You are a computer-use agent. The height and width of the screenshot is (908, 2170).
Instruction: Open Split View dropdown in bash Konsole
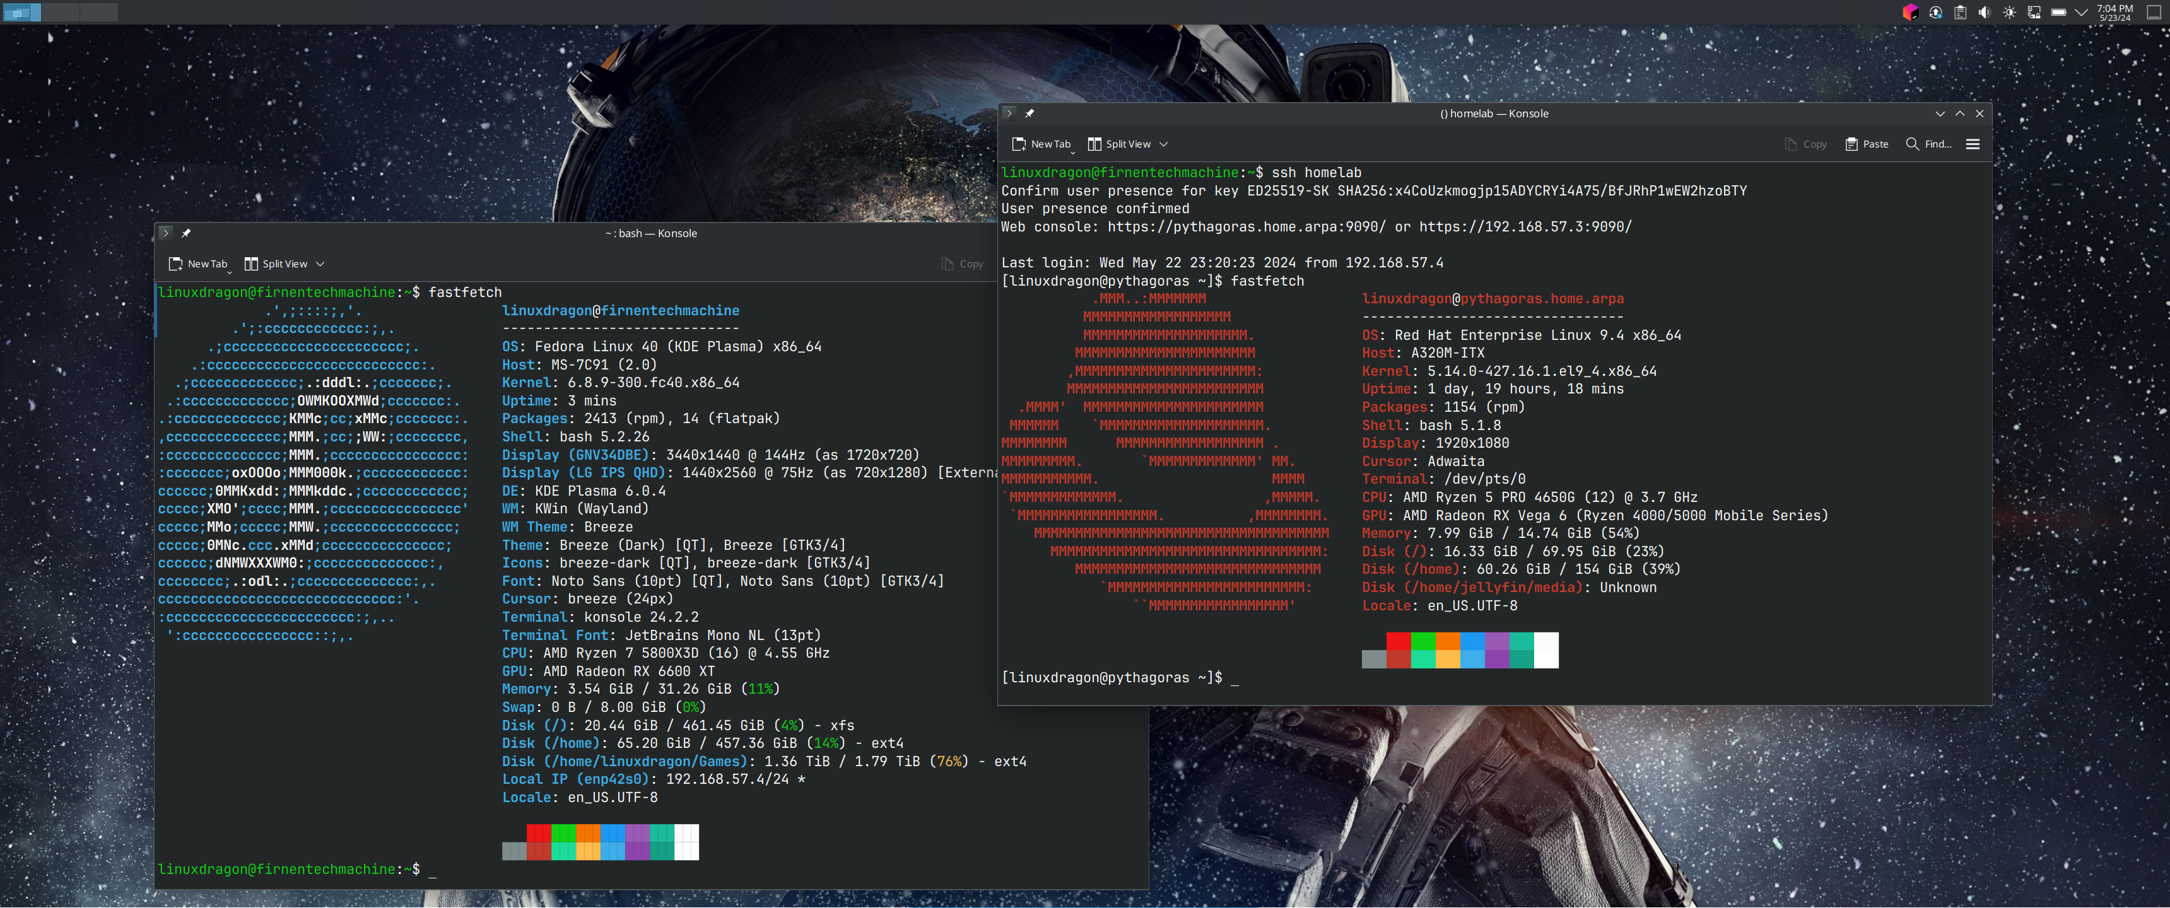320,264
